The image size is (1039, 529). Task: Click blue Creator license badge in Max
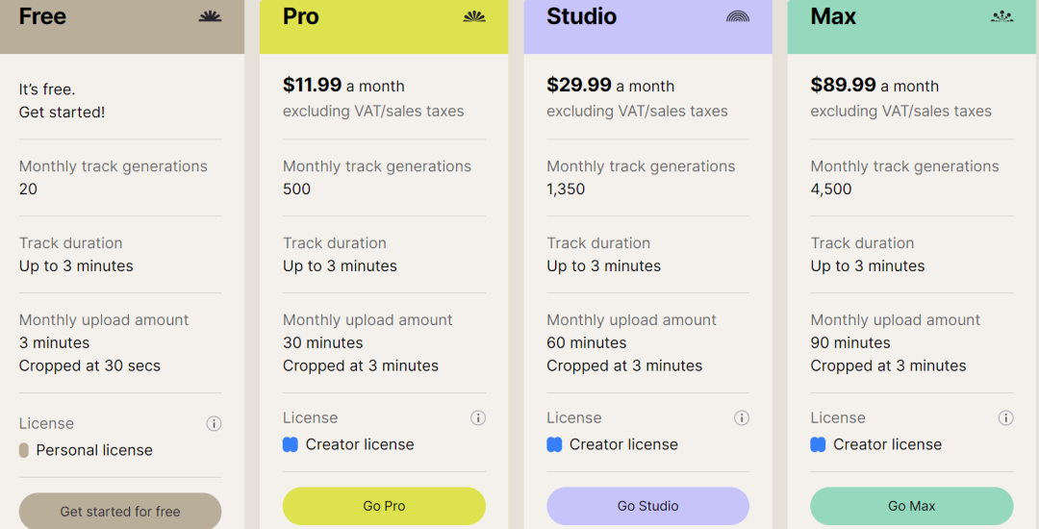[x=818, y=444]
